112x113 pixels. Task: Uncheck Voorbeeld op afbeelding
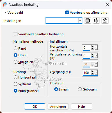67,13
